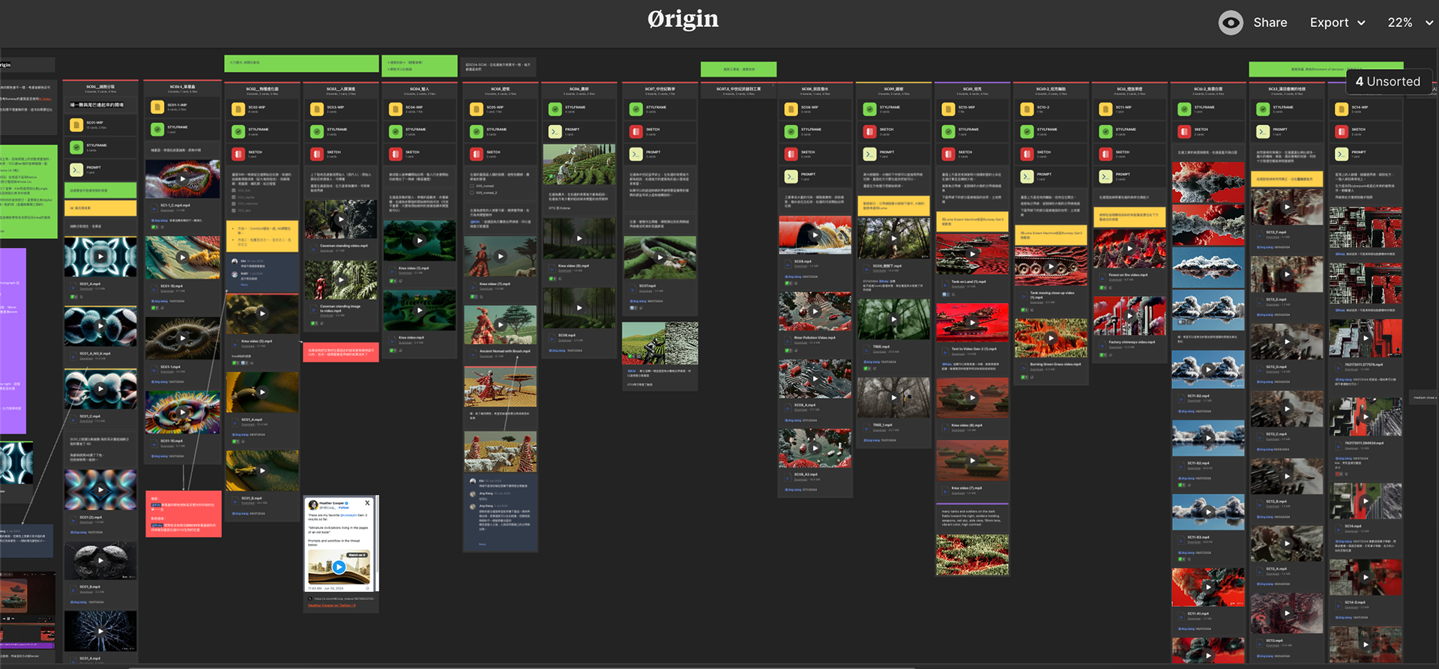Open red SKETCH board in SC11-2 column
Screen dimensions: 1439x669
click(x=1185, y=132)
